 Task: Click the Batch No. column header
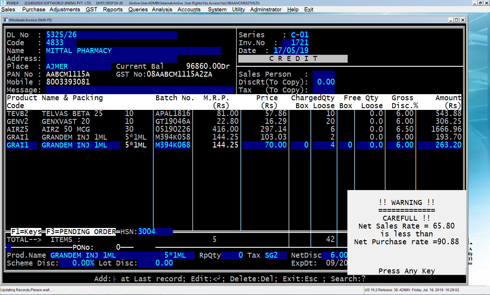pos(175,98)
